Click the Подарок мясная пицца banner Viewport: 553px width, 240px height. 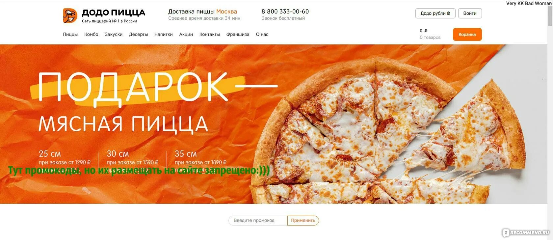tap(274, 124)
